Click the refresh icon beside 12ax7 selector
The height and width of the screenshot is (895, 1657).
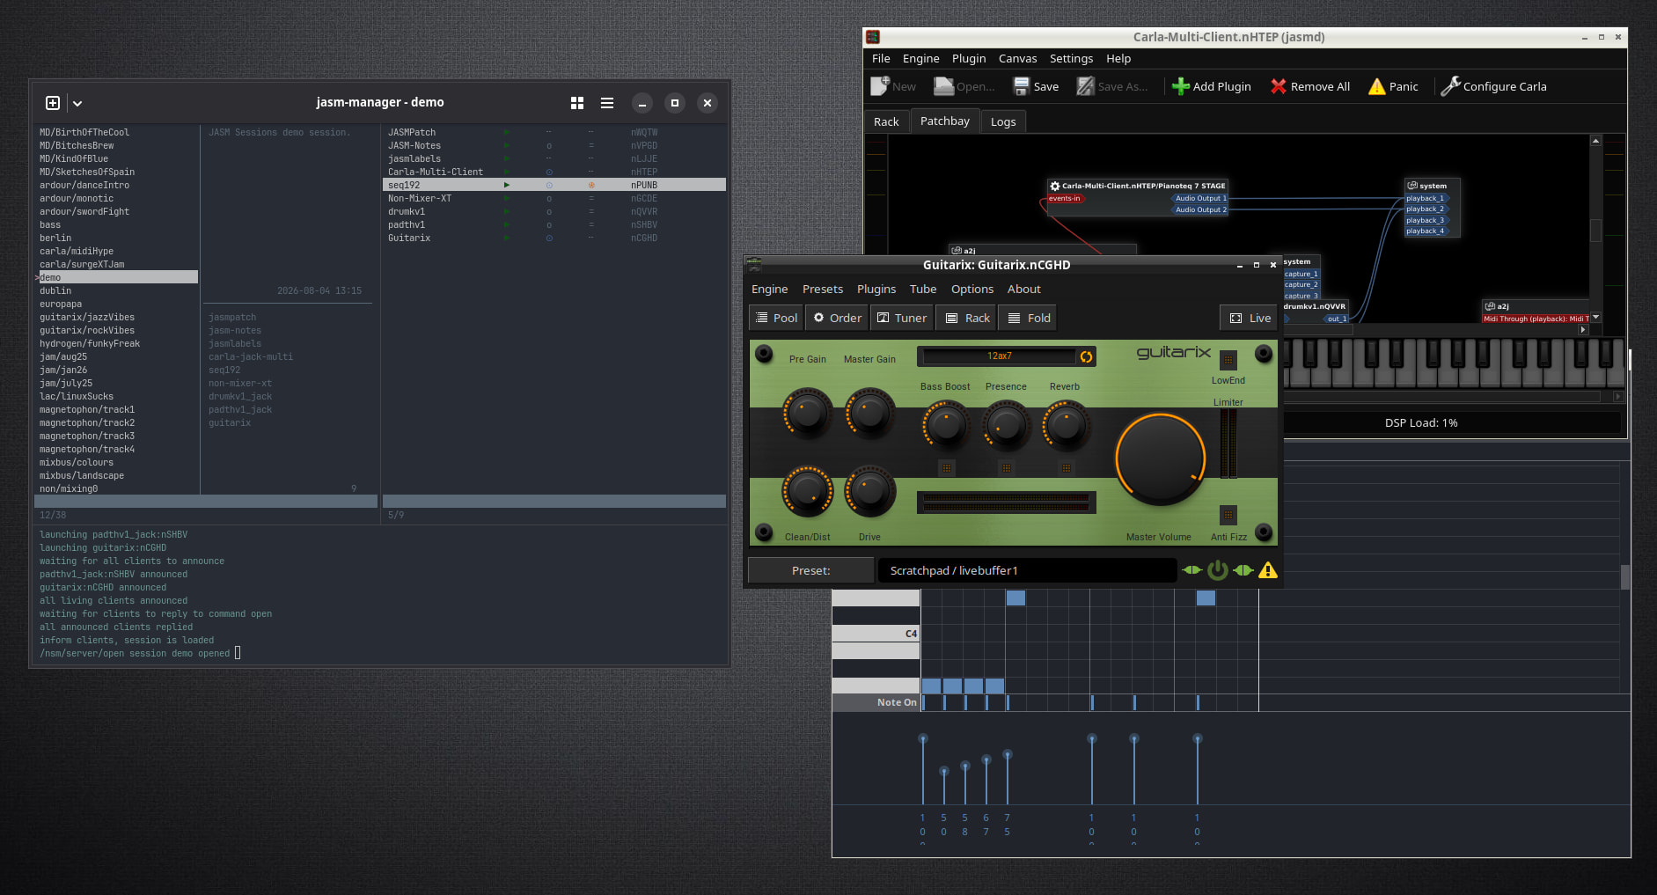[1087, 356]
